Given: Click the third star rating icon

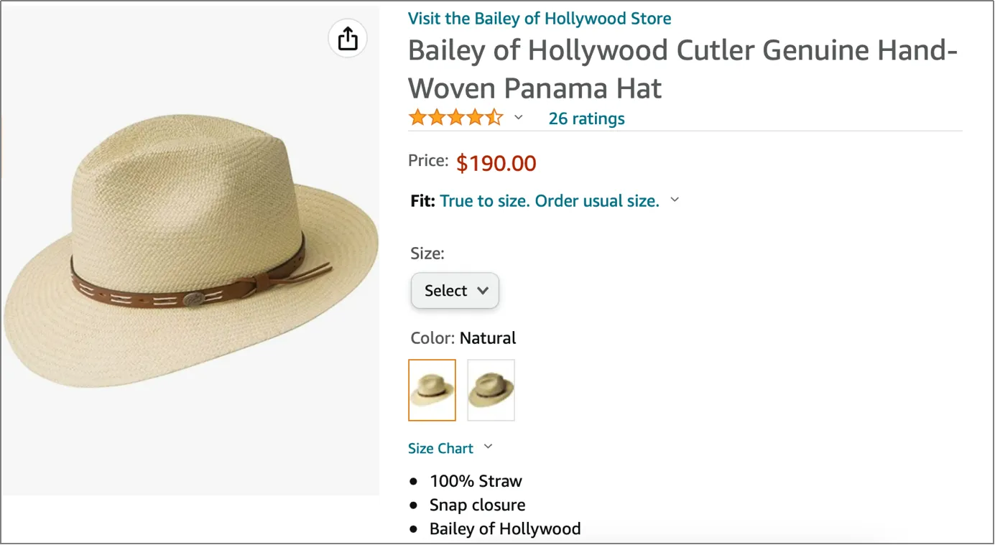Looking at the screenshot, I should pos(456,116).
